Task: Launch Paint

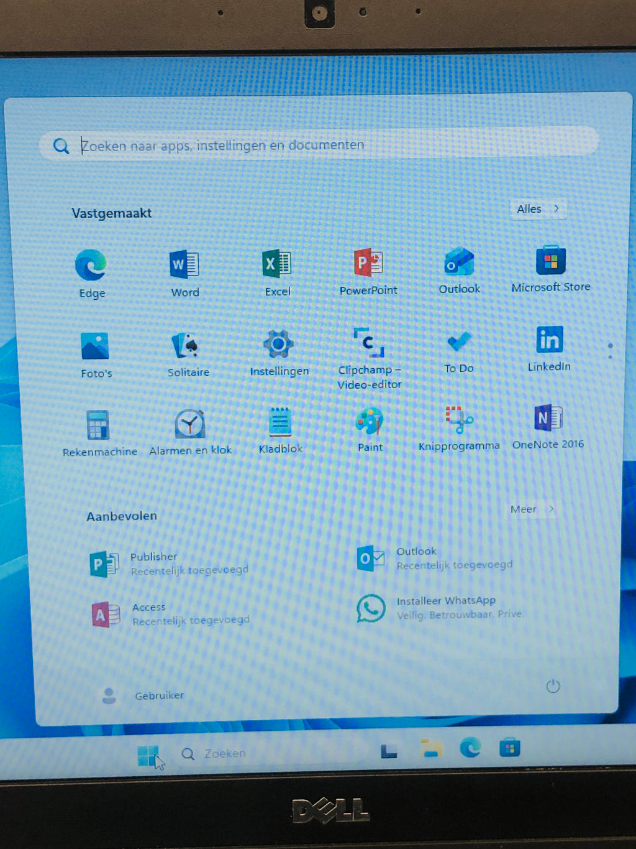Action: click(370, 422)
